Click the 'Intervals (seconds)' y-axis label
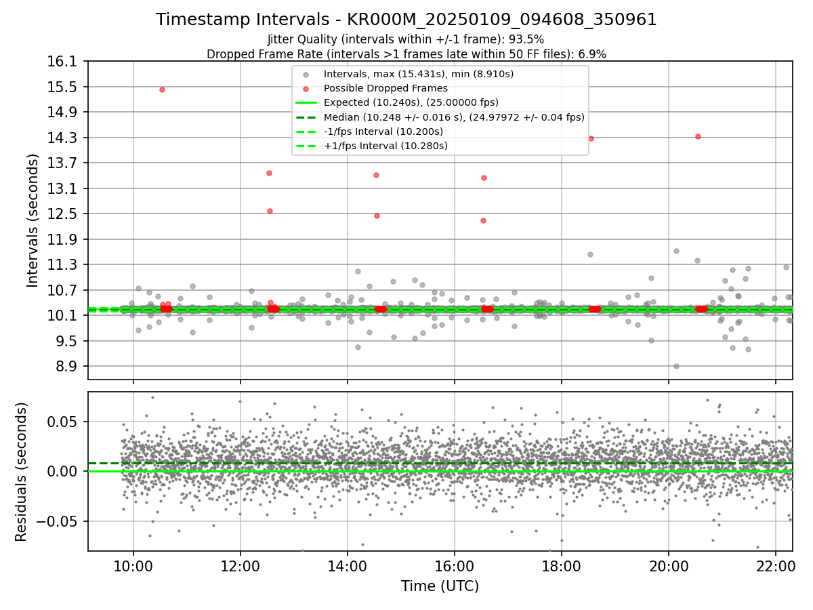The width and height of the screenshot is (813, 610). [x=33, y=220]
